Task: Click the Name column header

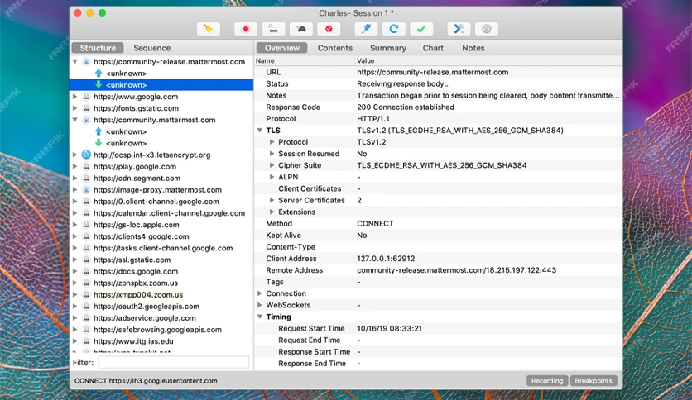Action: coord(305,61)
